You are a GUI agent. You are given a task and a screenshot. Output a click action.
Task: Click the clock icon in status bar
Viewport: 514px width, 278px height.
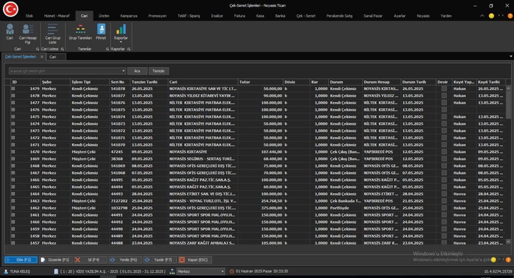[232, 272]
